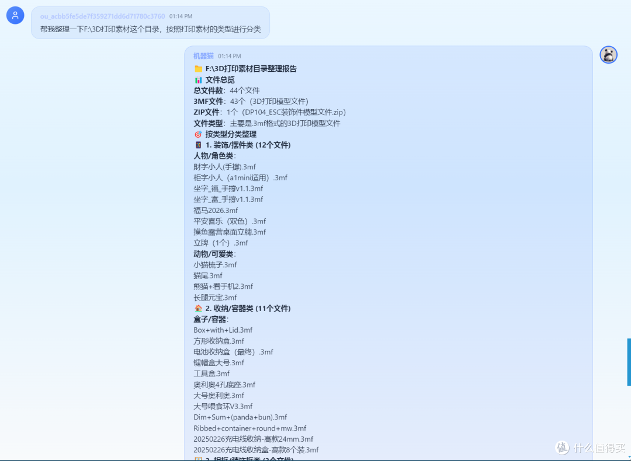Click the bar chart emoji beside 文件总览
This screenshot has height=461, width=631.
click(198, 79)
